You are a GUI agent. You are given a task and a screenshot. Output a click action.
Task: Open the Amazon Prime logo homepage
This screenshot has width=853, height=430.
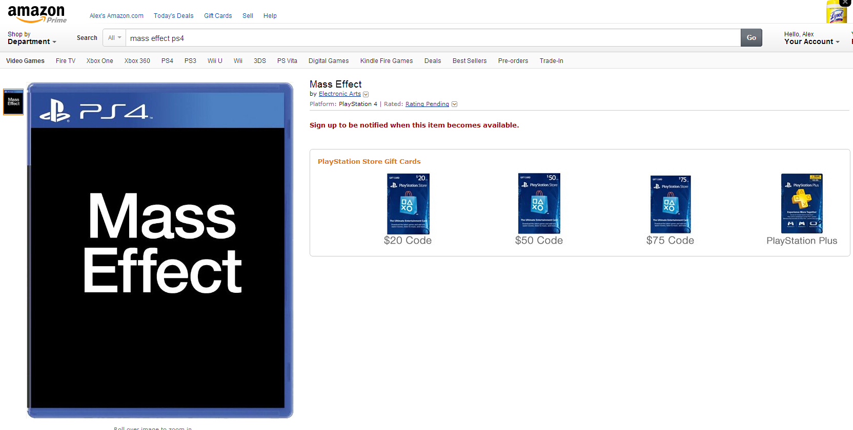37,14
